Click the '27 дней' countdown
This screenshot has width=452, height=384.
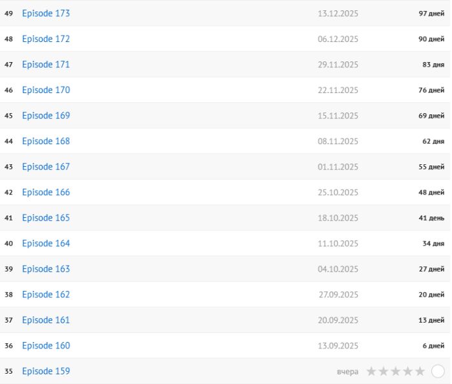pos(431,269)
